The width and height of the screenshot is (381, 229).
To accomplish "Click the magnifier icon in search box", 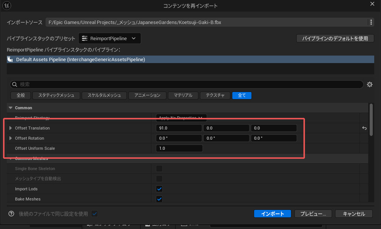I will (x=15, y=84).
